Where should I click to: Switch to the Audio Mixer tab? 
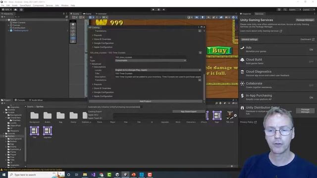tap(36, 100)
